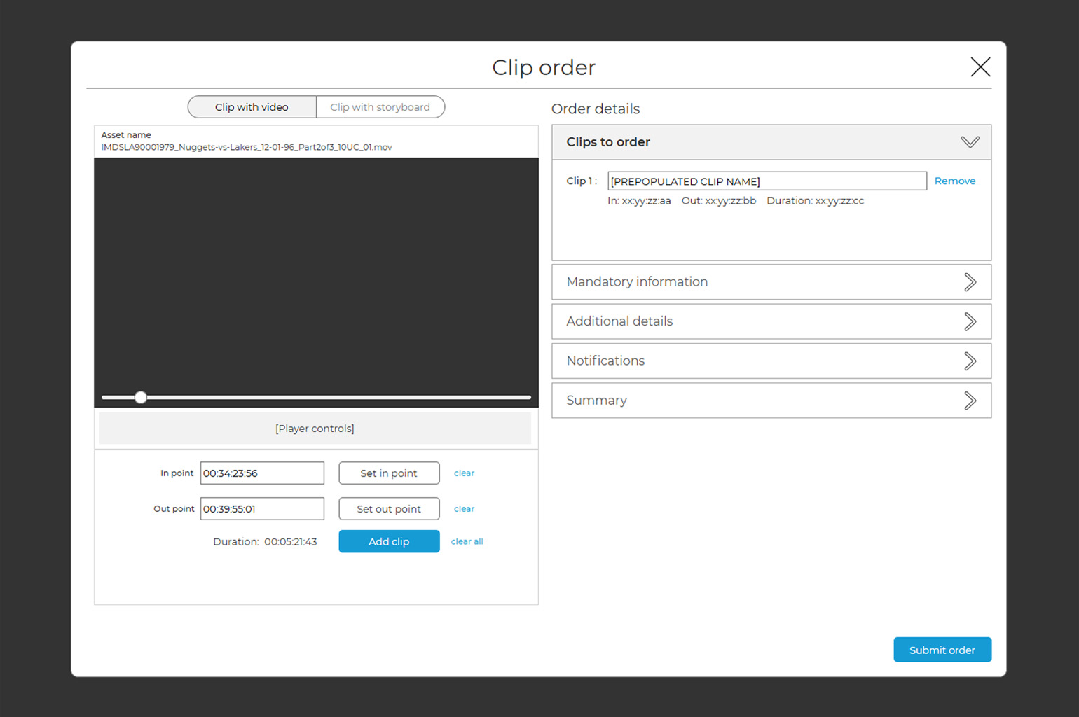
Task: Click the clear all link
Action: click(x=467, y=541)
